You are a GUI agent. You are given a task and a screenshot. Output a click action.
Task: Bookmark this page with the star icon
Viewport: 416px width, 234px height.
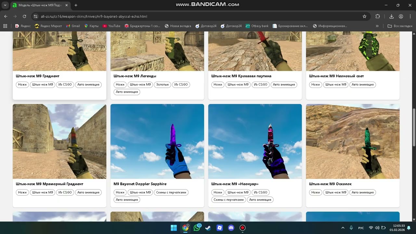click(365, 16)
